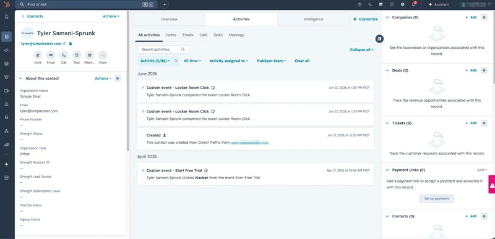Collapse the Deals section chevron
The image size is (495, 239).
coord(387,70)
